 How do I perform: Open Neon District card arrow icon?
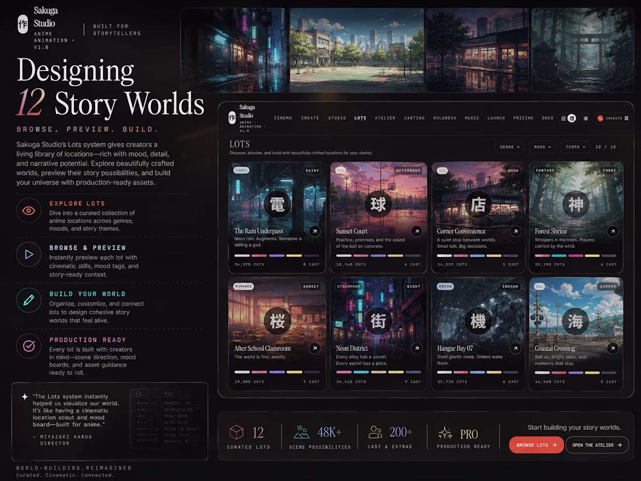417,348
